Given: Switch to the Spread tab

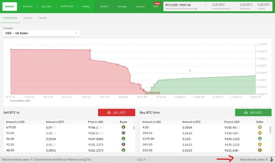Looking at the screenshot, I should [x=27, y=18].
